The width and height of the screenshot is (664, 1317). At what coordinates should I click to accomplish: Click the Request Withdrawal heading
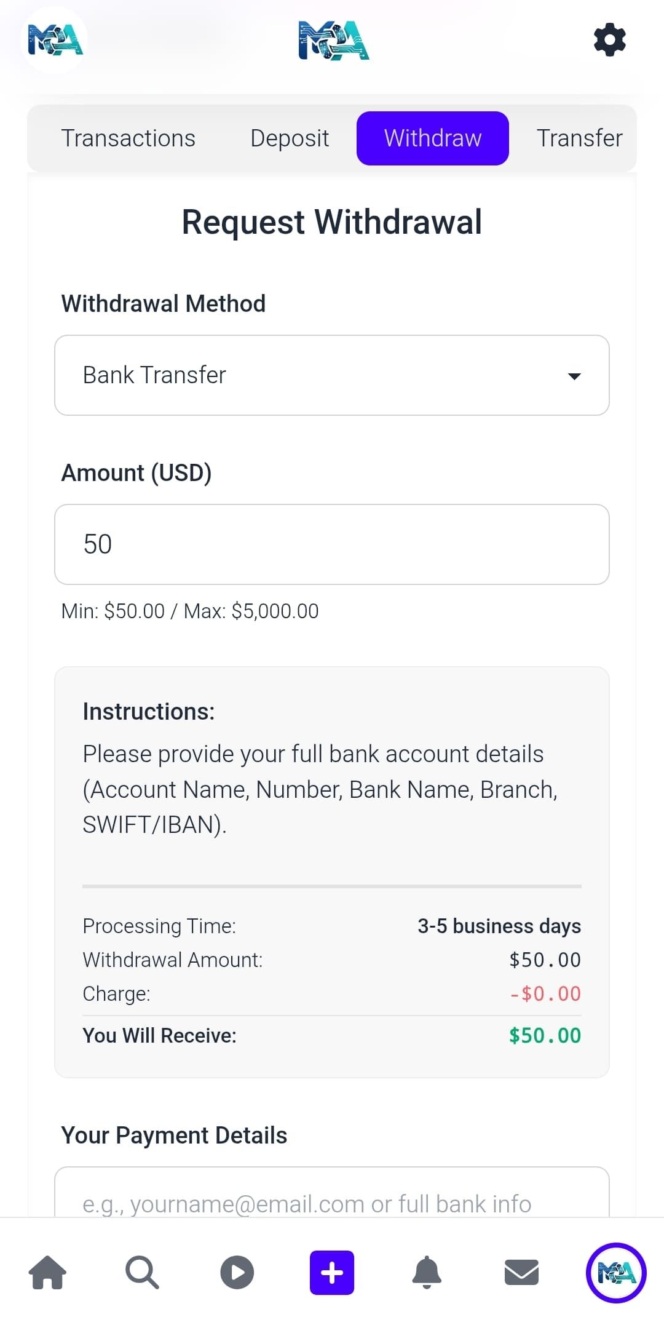click(x=332, y=222)
